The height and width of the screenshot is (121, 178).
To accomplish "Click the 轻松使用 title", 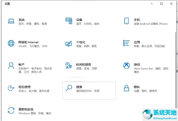I will (25, 87).
